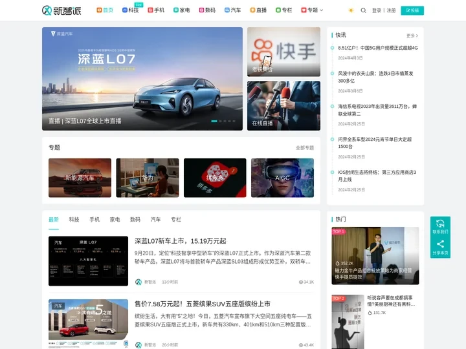Open the 数码 nav category
Viewport: 466px width, 349px height.
[x=207, y=10]
